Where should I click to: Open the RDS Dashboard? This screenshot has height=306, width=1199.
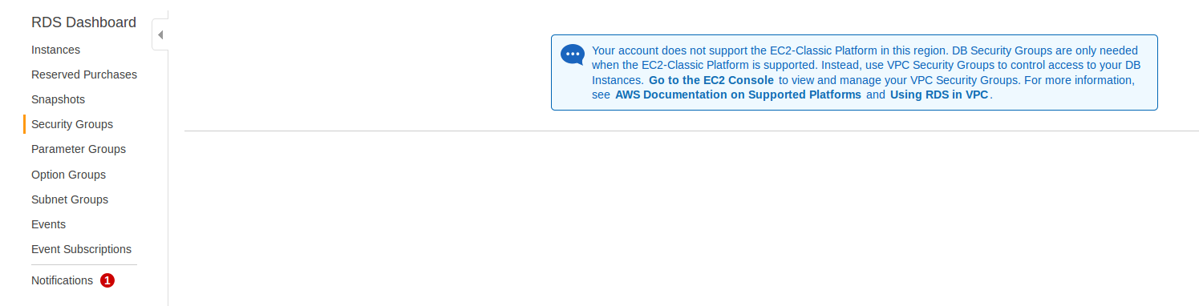(x=83, y=22)
